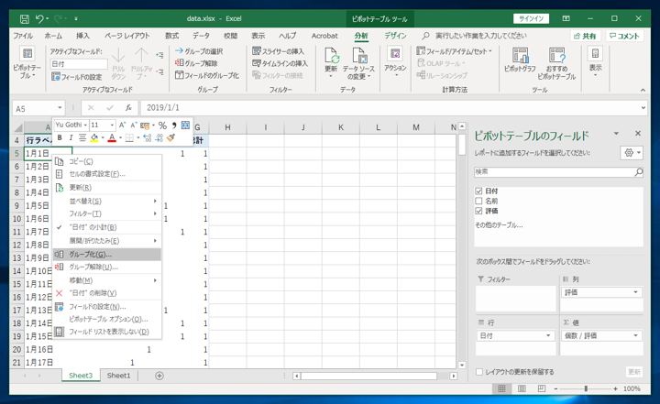The image size is (660, 404).
Task: Open the 日付 dropdown in Rows area
Action: point(548,335)
